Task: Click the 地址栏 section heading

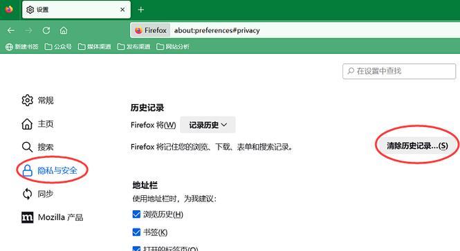Action: (x=145, y=185)
